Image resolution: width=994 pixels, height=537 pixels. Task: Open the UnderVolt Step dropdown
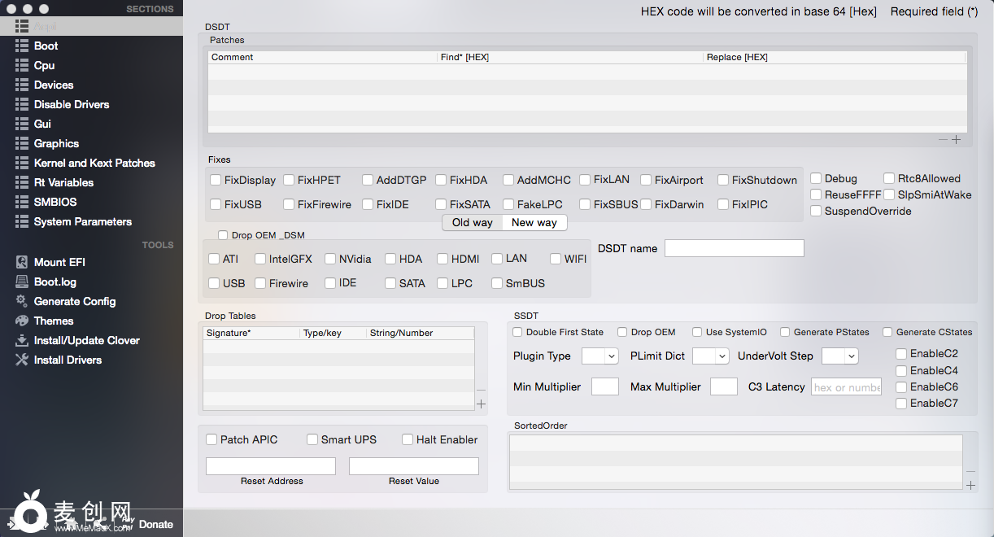[x=840, y=356]
